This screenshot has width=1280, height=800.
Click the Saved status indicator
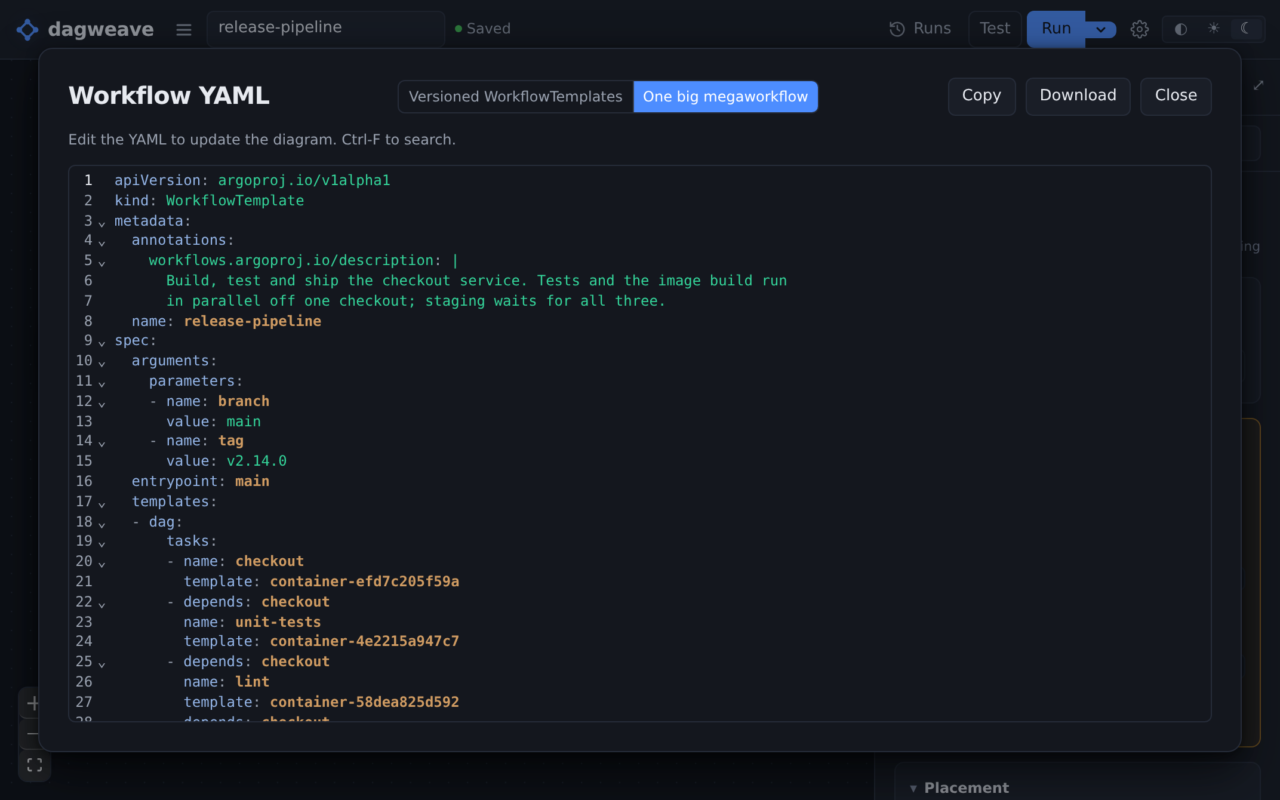[482, 29]
